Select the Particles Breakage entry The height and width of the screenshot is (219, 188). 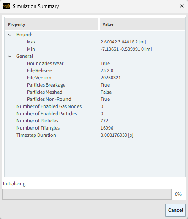coord(95,85)
